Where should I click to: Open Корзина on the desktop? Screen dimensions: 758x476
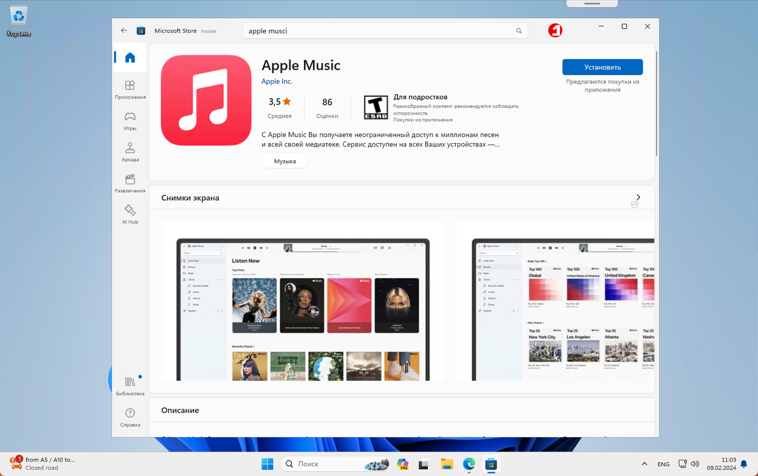(x=19, y=22)
